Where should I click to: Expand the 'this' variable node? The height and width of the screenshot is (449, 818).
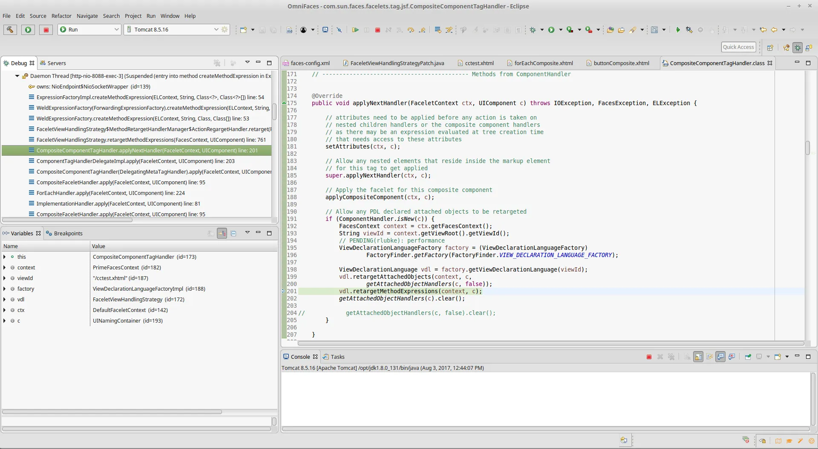[x=5, y=257]
